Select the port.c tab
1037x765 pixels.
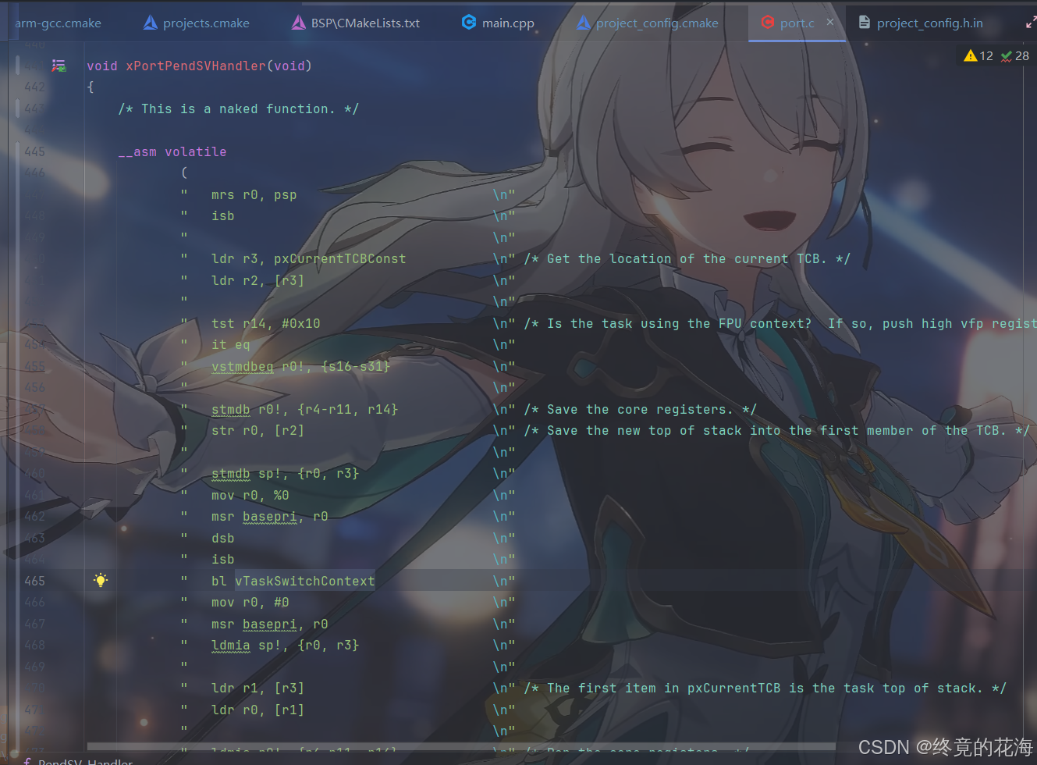pos(797,23)
